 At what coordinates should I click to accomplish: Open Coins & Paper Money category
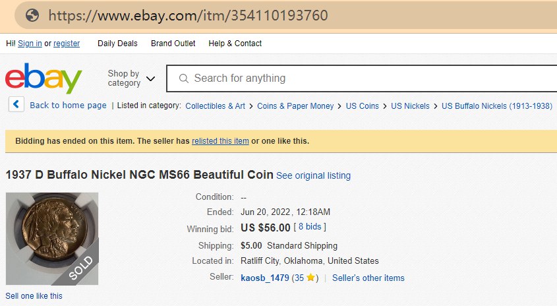(x=295, y=106)
